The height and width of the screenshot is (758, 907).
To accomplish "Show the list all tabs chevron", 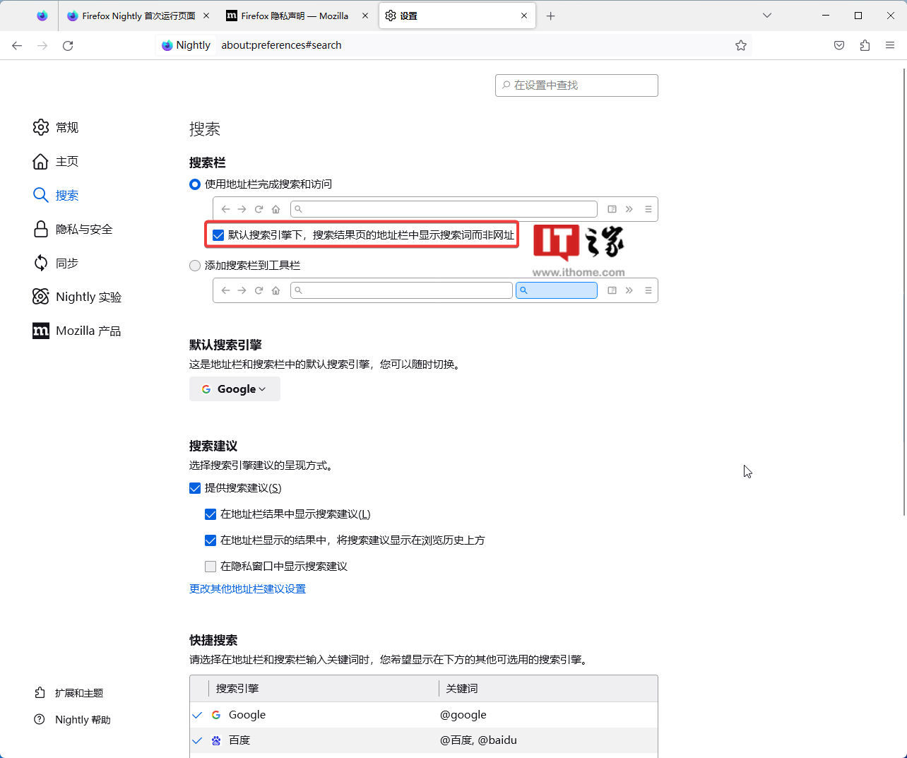I will point(767,16).
